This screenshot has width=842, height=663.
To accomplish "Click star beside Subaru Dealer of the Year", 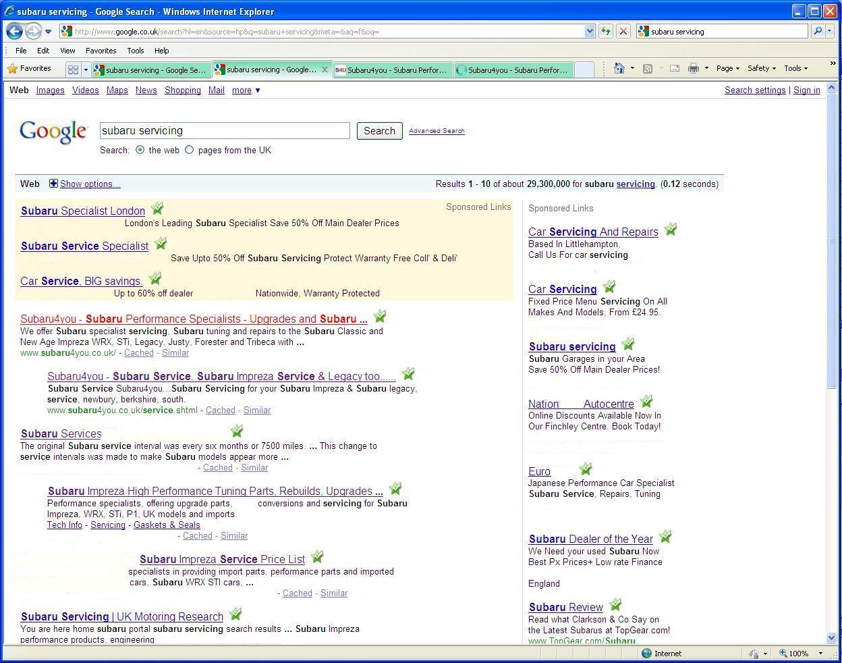I will coord(665,536).
